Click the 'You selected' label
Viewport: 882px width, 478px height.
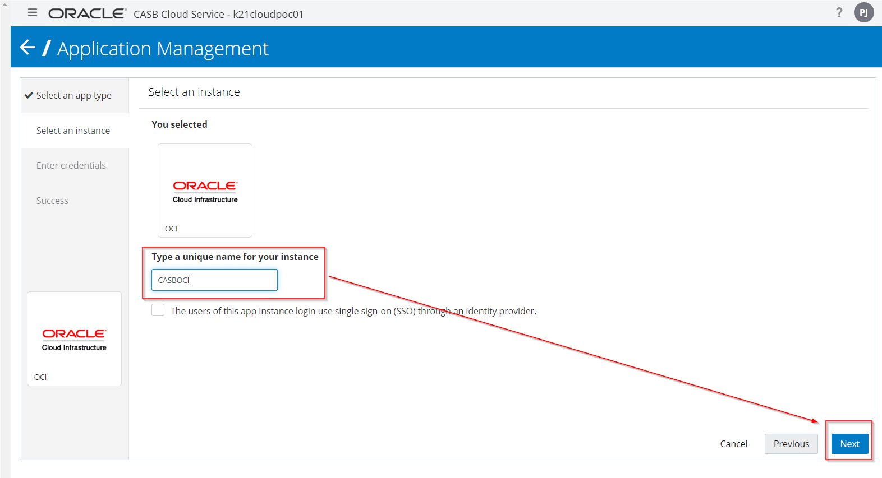tap(180, 124)
